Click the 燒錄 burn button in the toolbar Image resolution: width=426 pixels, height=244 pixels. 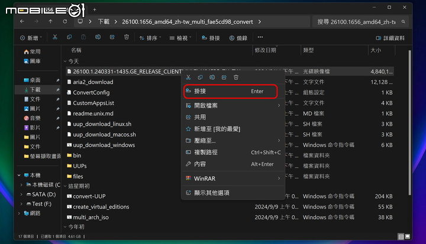pos(238,38)
